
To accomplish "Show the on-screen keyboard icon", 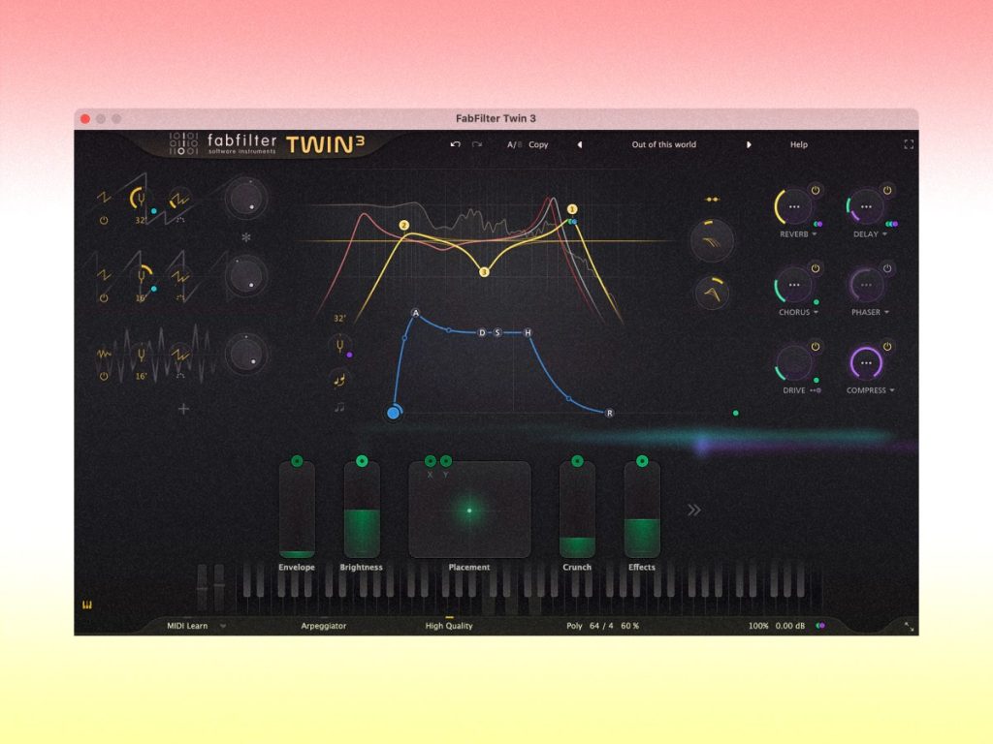I will (87, 605).
